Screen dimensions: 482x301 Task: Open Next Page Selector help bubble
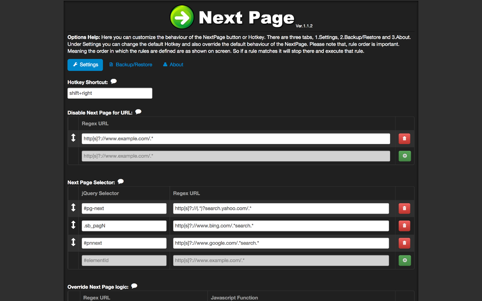click(x=120, y=181)
